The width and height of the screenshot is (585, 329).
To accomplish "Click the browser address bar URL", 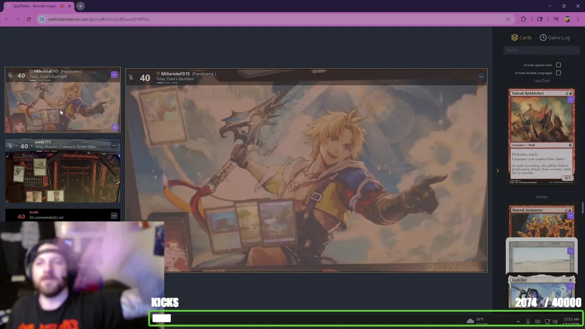I will 99,19.
